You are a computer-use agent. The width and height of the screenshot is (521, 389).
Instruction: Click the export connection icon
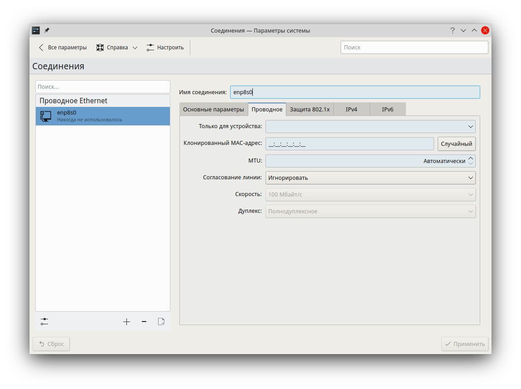(161, 322)
